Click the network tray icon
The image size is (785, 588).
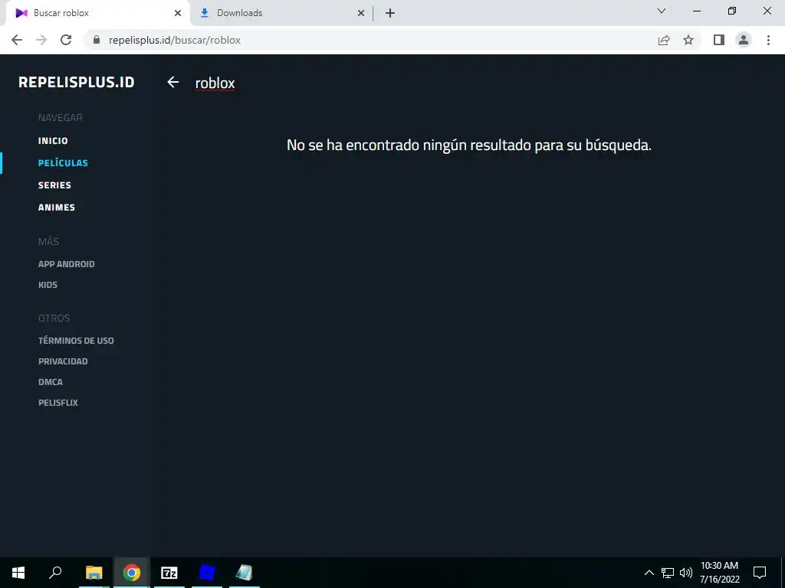(668, 573)
